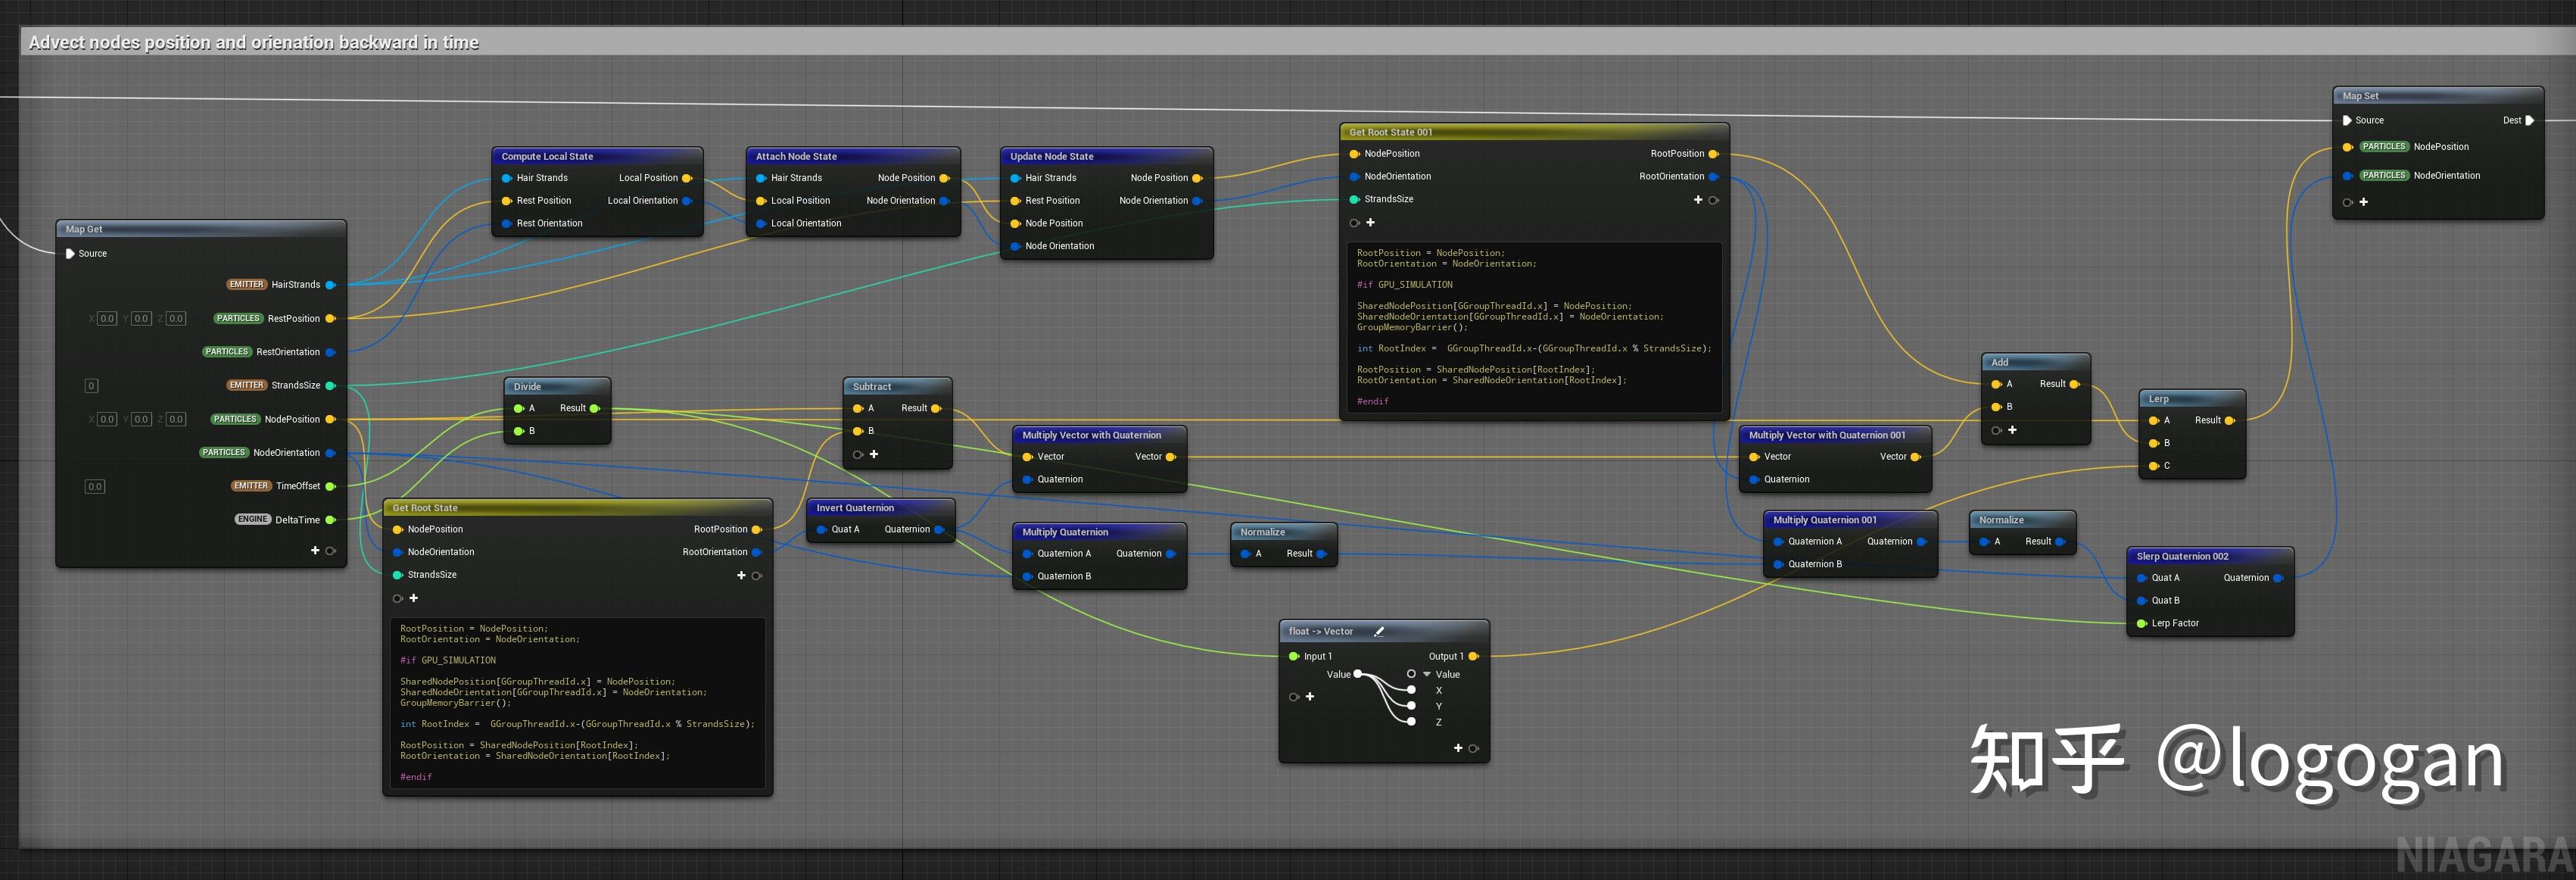This screenshot has height=880, width=2576.
Task: Click the Dest execution pin on Map Set
Action: 2529,120
